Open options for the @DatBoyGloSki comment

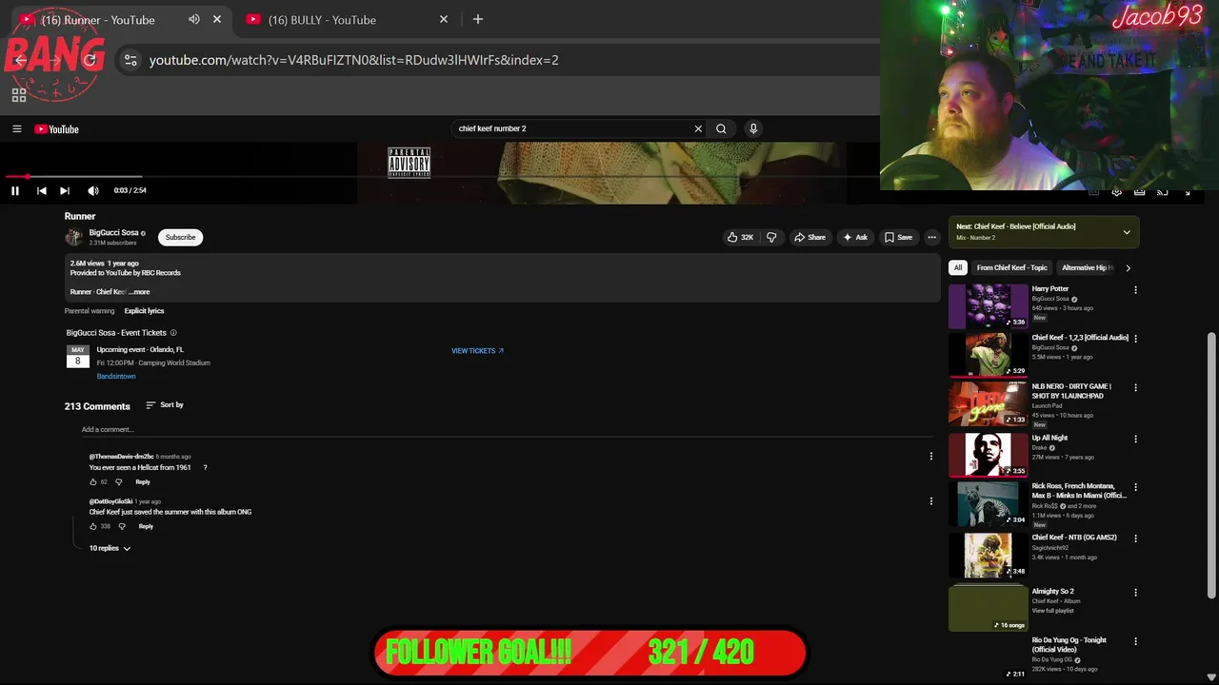[931, 501]
